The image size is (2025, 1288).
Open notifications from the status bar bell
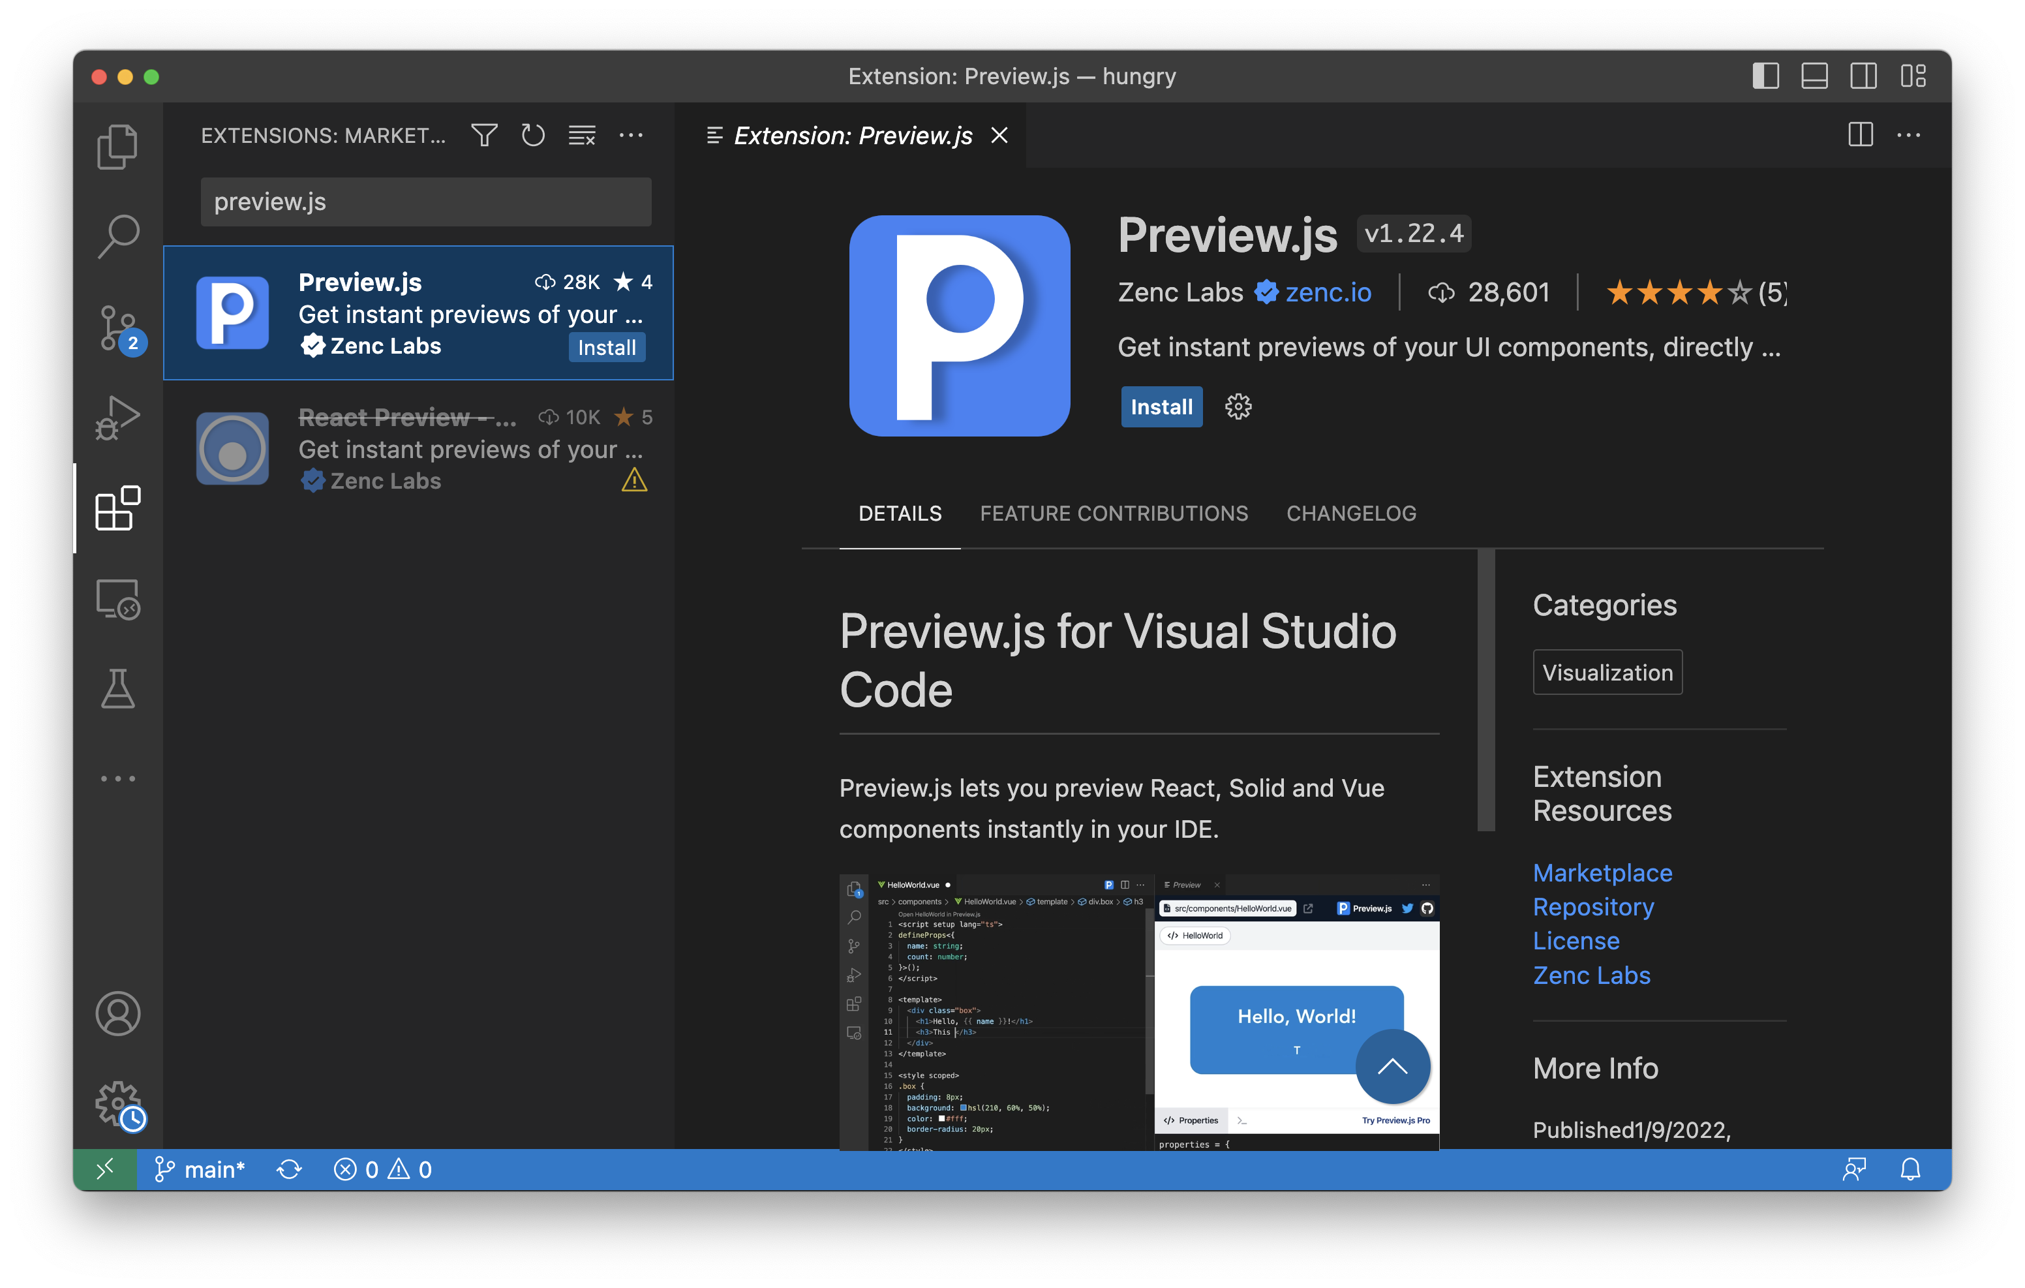(1911, 1169)
